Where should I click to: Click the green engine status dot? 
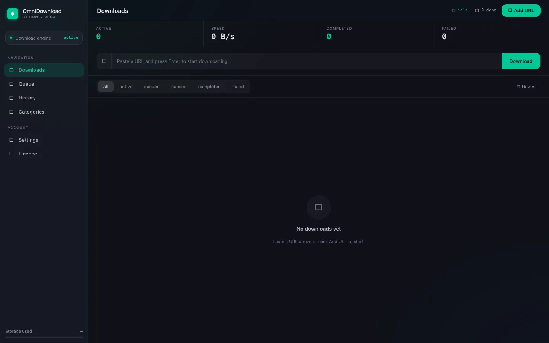[x=11, y=38]
